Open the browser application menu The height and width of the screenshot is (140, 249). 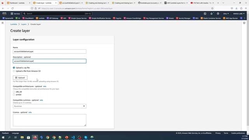click(246, 8)
